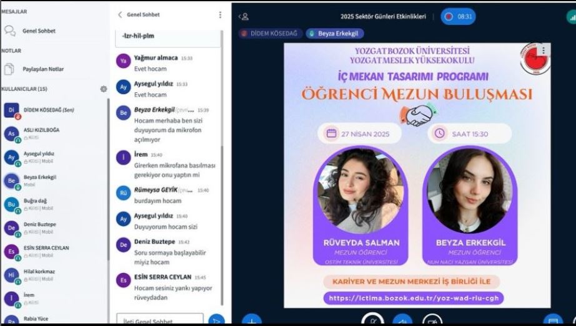Image resolution: width=576 pixels, height=326 pixels.
Task: Toggle the user list panel icon
Action: pyautogui.click(x=244, y=16)
